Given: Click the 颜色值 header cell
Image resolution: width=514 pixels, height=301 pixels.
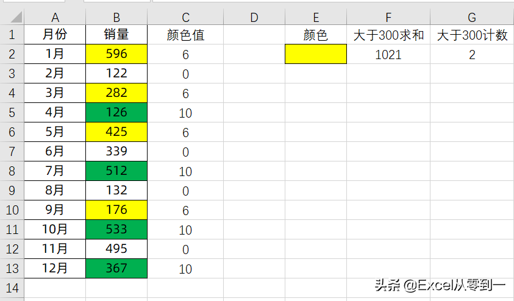Looking at the screenshot, I should pos(185,35).
